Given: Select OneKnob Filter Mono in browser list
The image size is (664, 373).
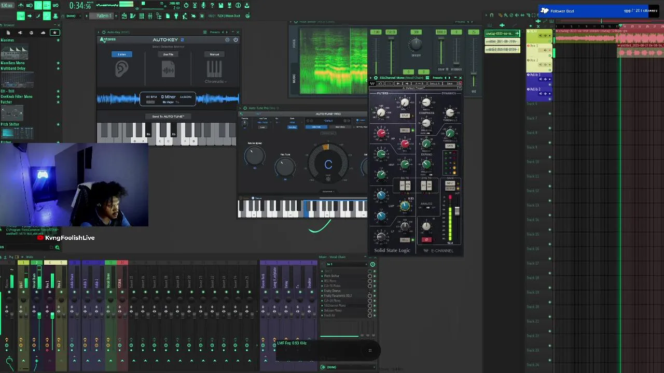Looking at the screenshot, I should (17, 96).
